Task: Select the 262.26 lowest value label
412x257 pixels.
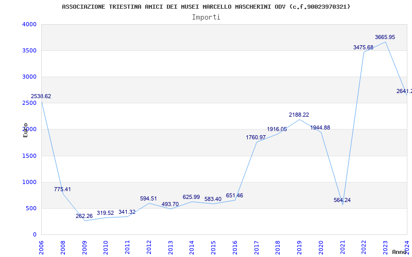Action: pos(84,216)
